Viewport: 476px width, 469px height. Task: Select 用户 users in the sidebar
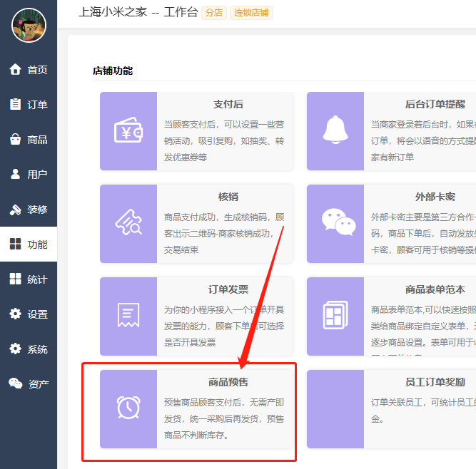pyautogui.click(x=29, y=175)
